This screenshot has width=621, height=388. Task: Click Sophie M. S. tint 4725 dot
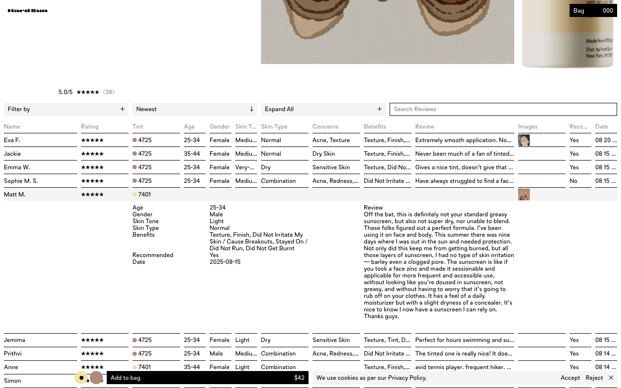click(x=134, y=181)
